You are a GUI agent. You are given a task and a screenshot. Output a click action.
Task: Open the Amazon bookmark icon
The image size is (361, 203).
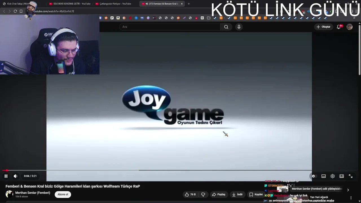[x=118, y=18]
